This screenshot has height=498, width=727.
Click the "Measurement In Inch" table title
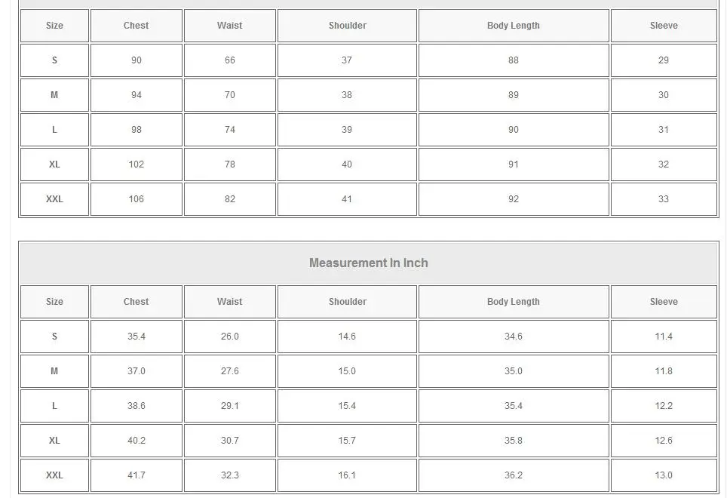[368, 263]
